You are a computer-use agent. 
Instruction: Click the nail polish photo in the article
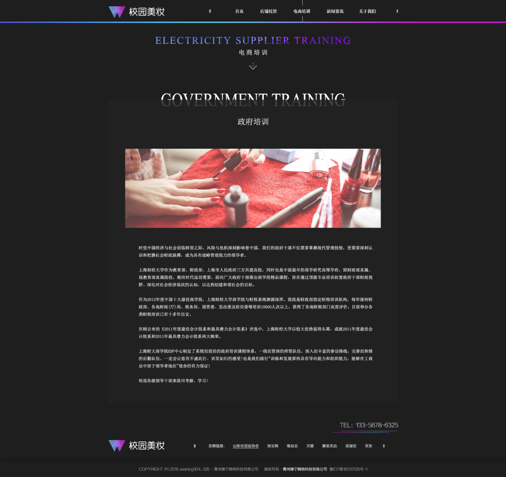click(x=253, y=188)
